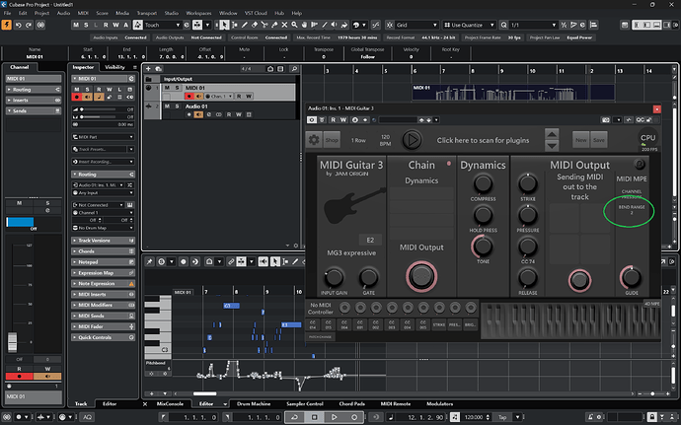The width and height of the screenshot is (681, 425).
Task: Click the transport Play button
Action: point(334,417)
